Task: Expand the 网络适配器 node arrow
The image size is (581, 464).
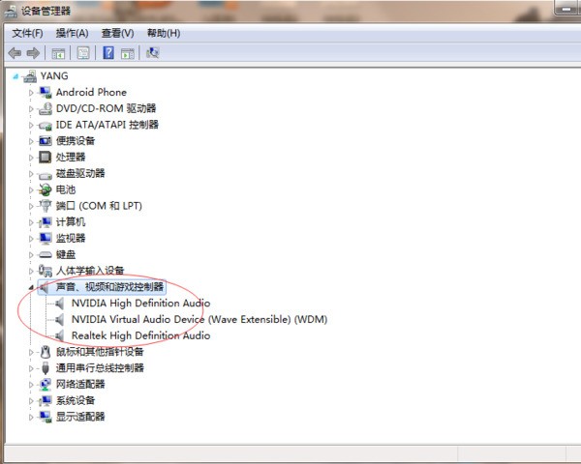Action: (x=31, y=385)
